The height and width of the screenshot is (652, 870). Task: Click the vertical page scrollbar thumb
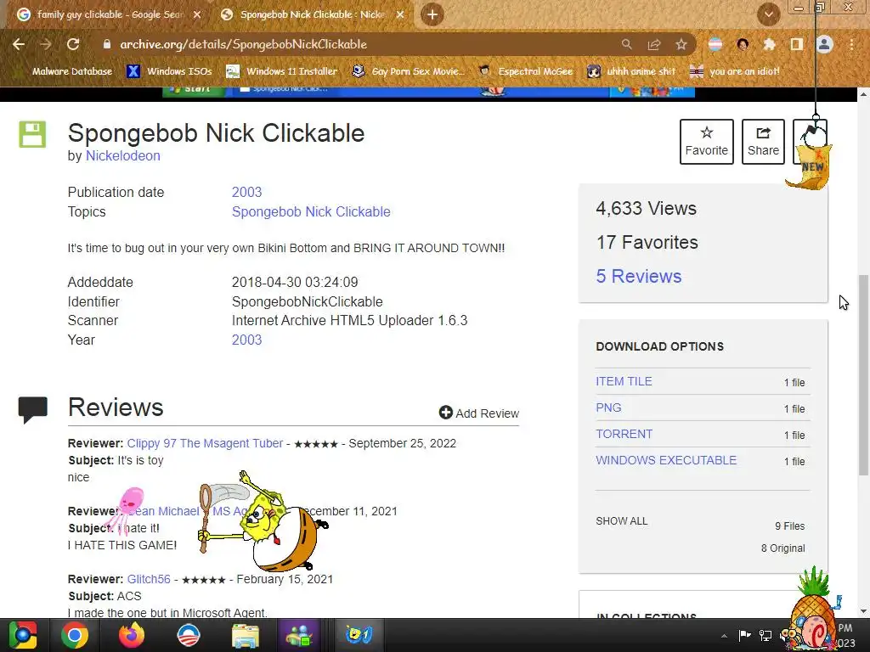point(863,374)
